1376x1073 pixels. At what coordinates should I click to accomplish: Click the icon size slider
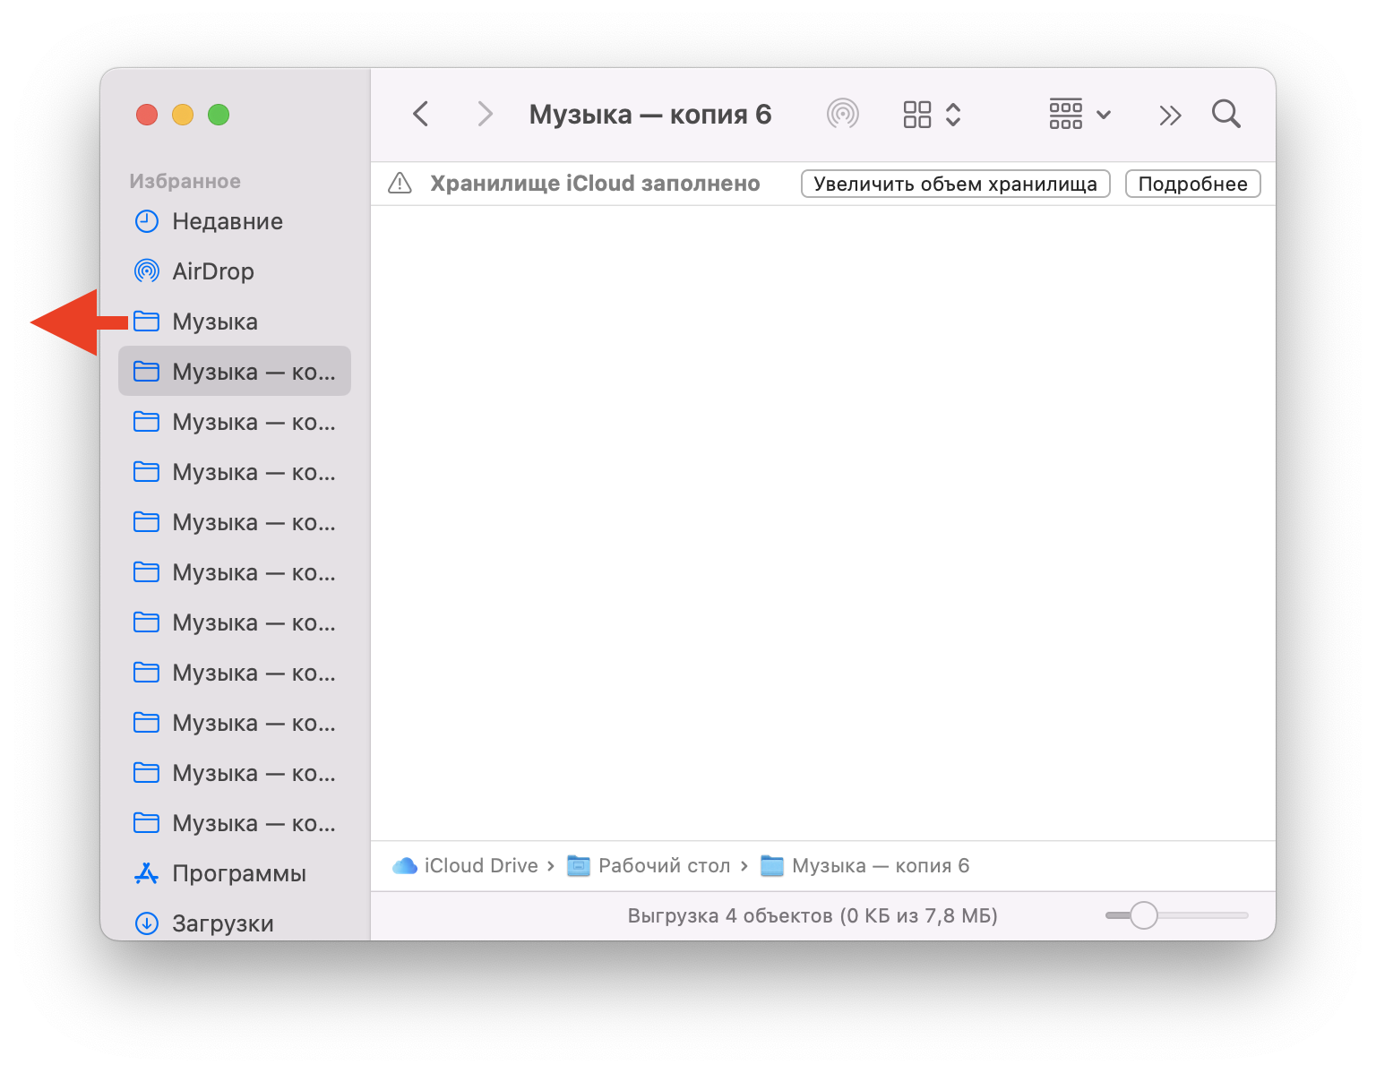coord(1177,915)
